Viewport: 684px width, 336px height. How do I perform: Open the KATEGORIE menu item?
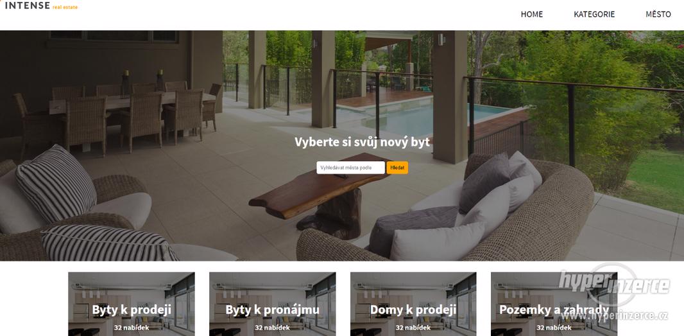(x=594, y=14)
